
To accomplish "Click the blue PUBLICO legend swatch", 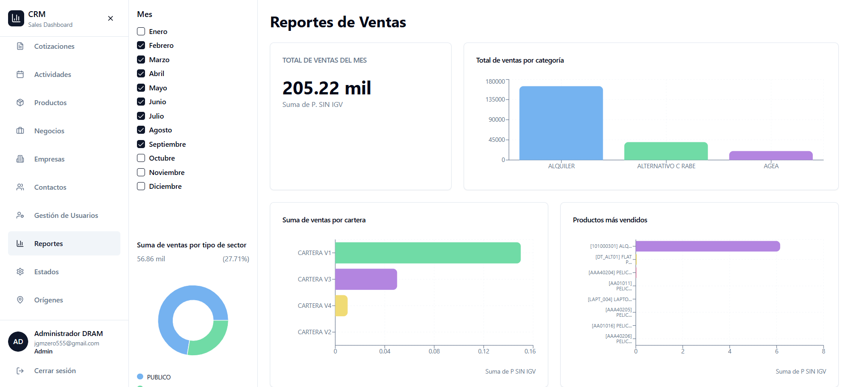I will [x=140, y=377].
